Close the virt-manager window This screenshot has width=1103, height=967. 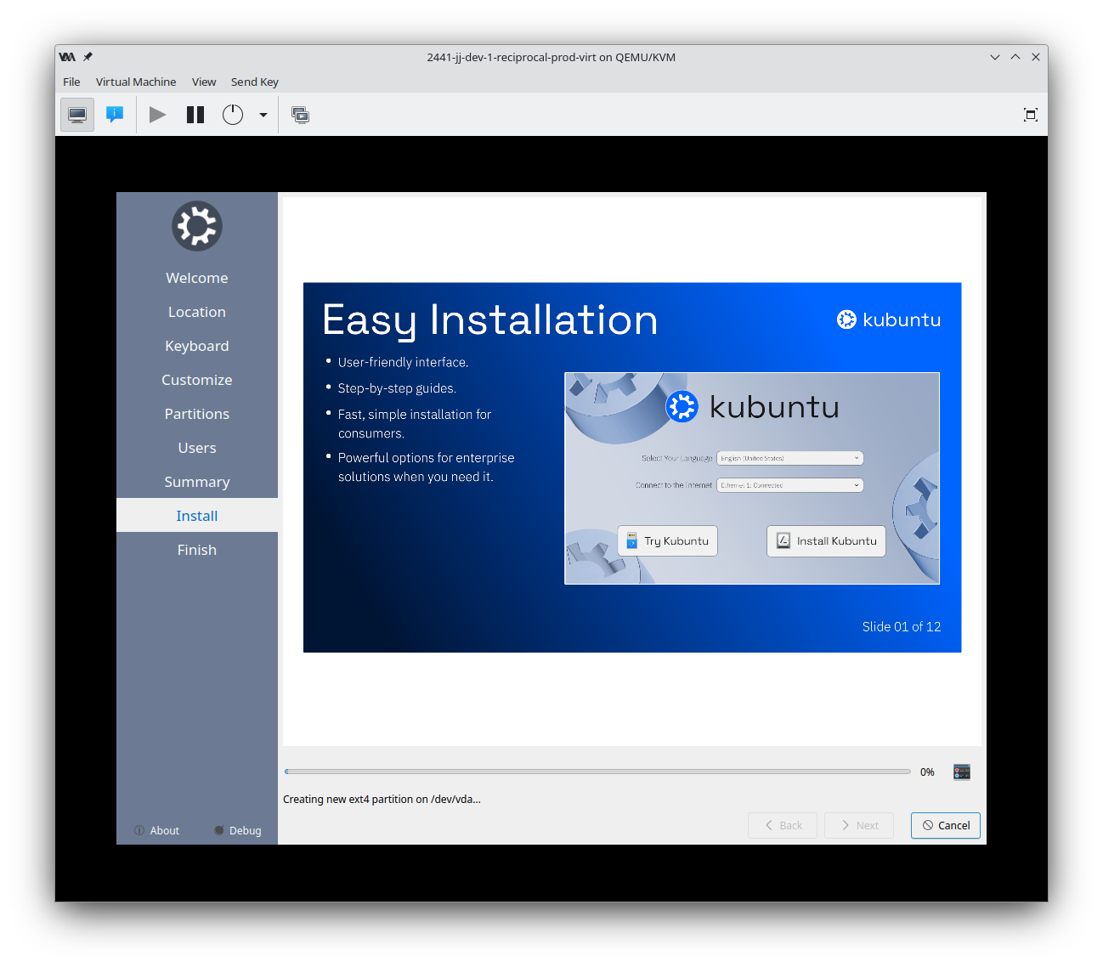tap(1036, 57)
